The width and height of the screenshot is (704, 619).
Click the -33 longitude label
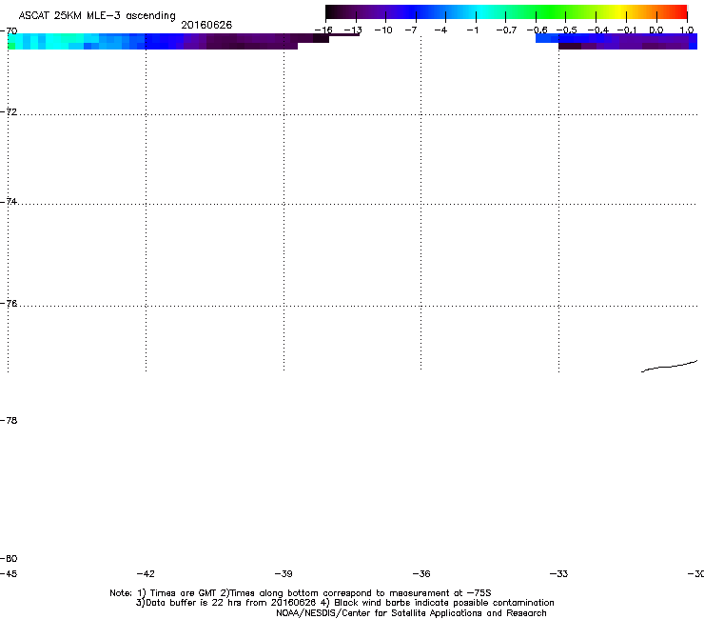(558, 573)
